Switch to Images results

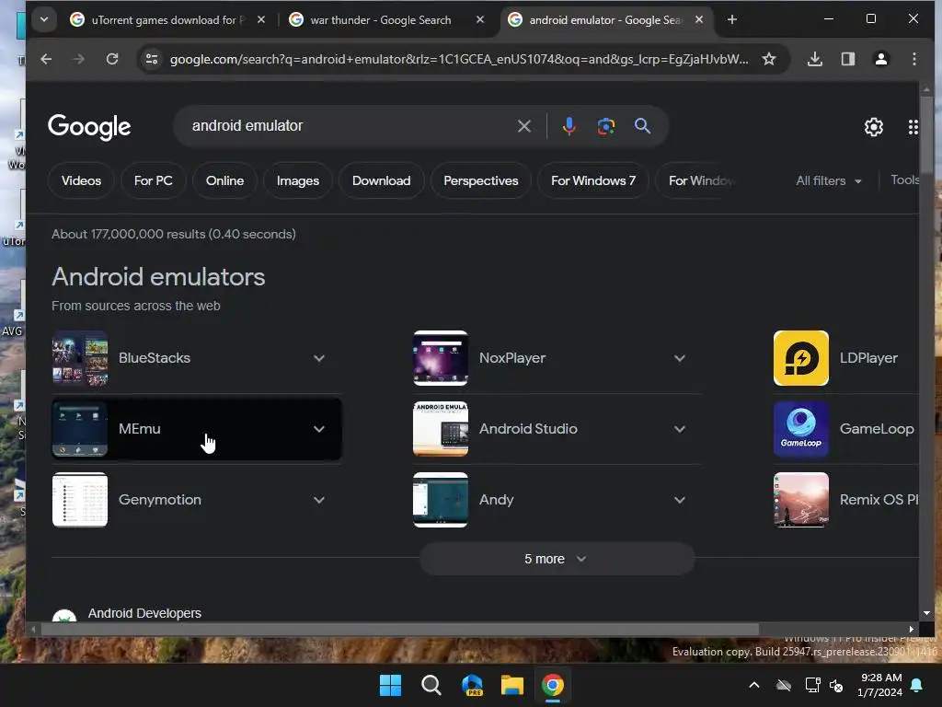pyautogui.click(x=297, y=180)
